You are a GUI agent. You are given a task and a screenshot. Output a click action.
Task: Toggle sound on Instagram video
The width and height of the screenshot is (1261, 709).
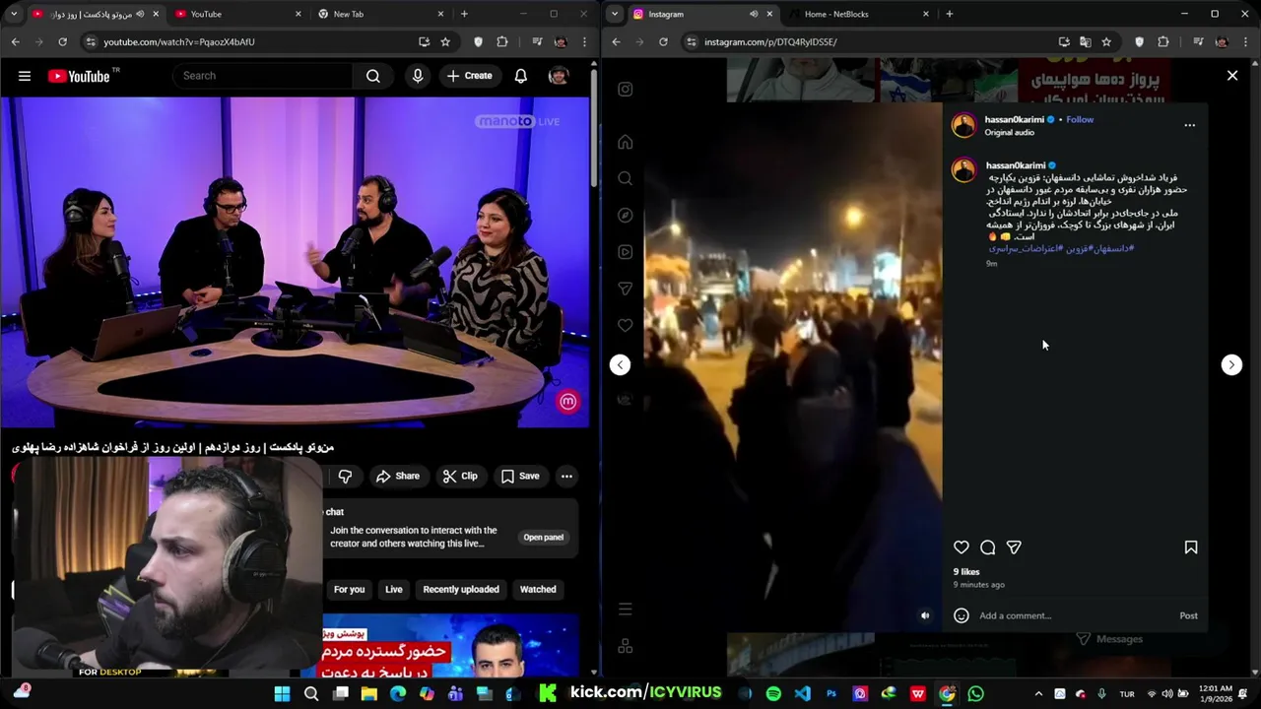[x=924, y=615]
